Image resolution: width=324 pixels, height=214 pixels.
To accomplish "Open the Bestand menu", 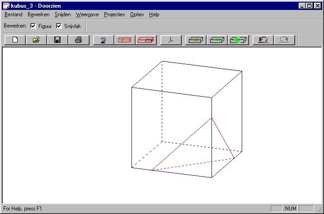I will coord(14,14).
